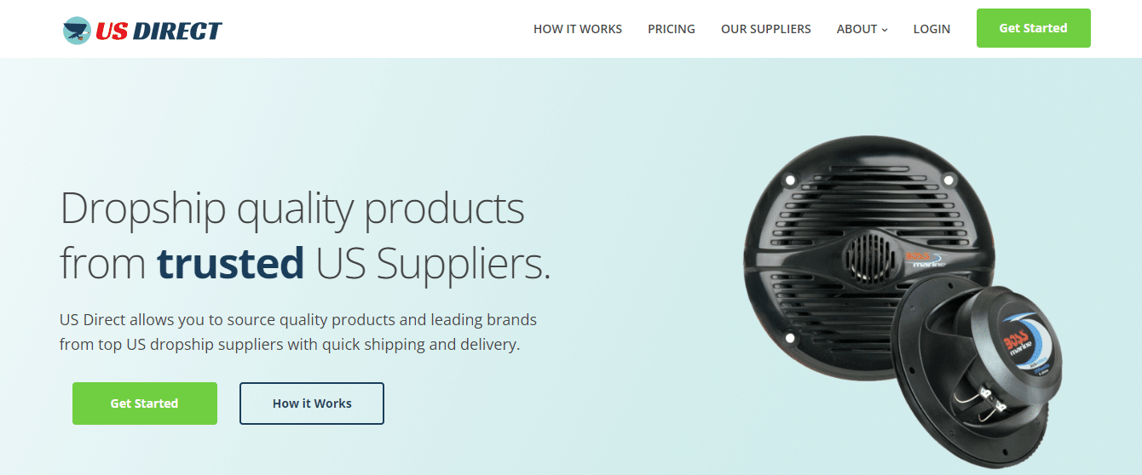This screenshot has height=475, width=1142.
Task: Open OUR SUPPLIERS in the navigation
Action: [x=766, y=29]
